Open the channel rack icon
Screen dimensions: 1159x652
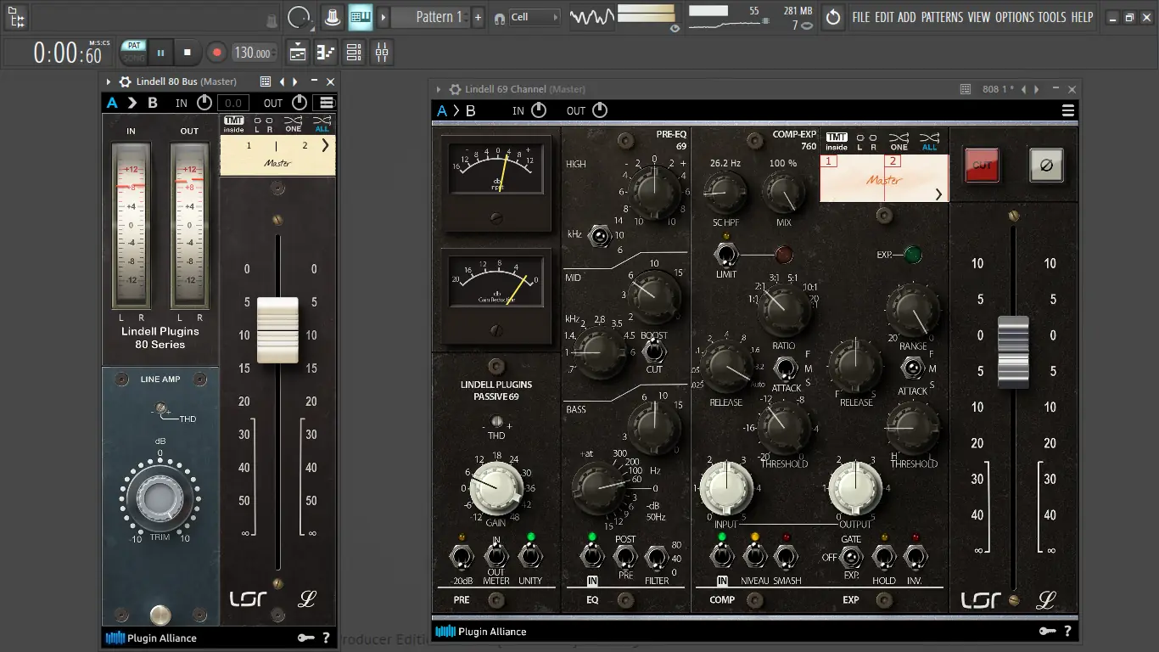pos(354,53)
